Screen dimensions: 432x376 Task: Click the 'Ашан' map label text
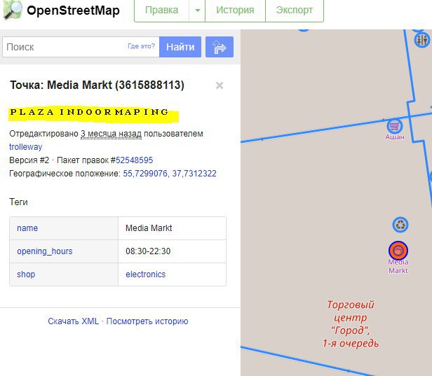(395, 137)
